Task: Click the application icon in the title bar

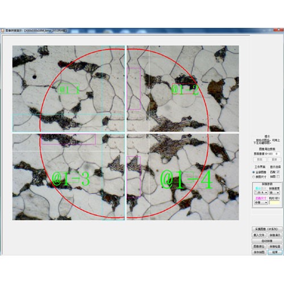Action: tap(2, 31)
